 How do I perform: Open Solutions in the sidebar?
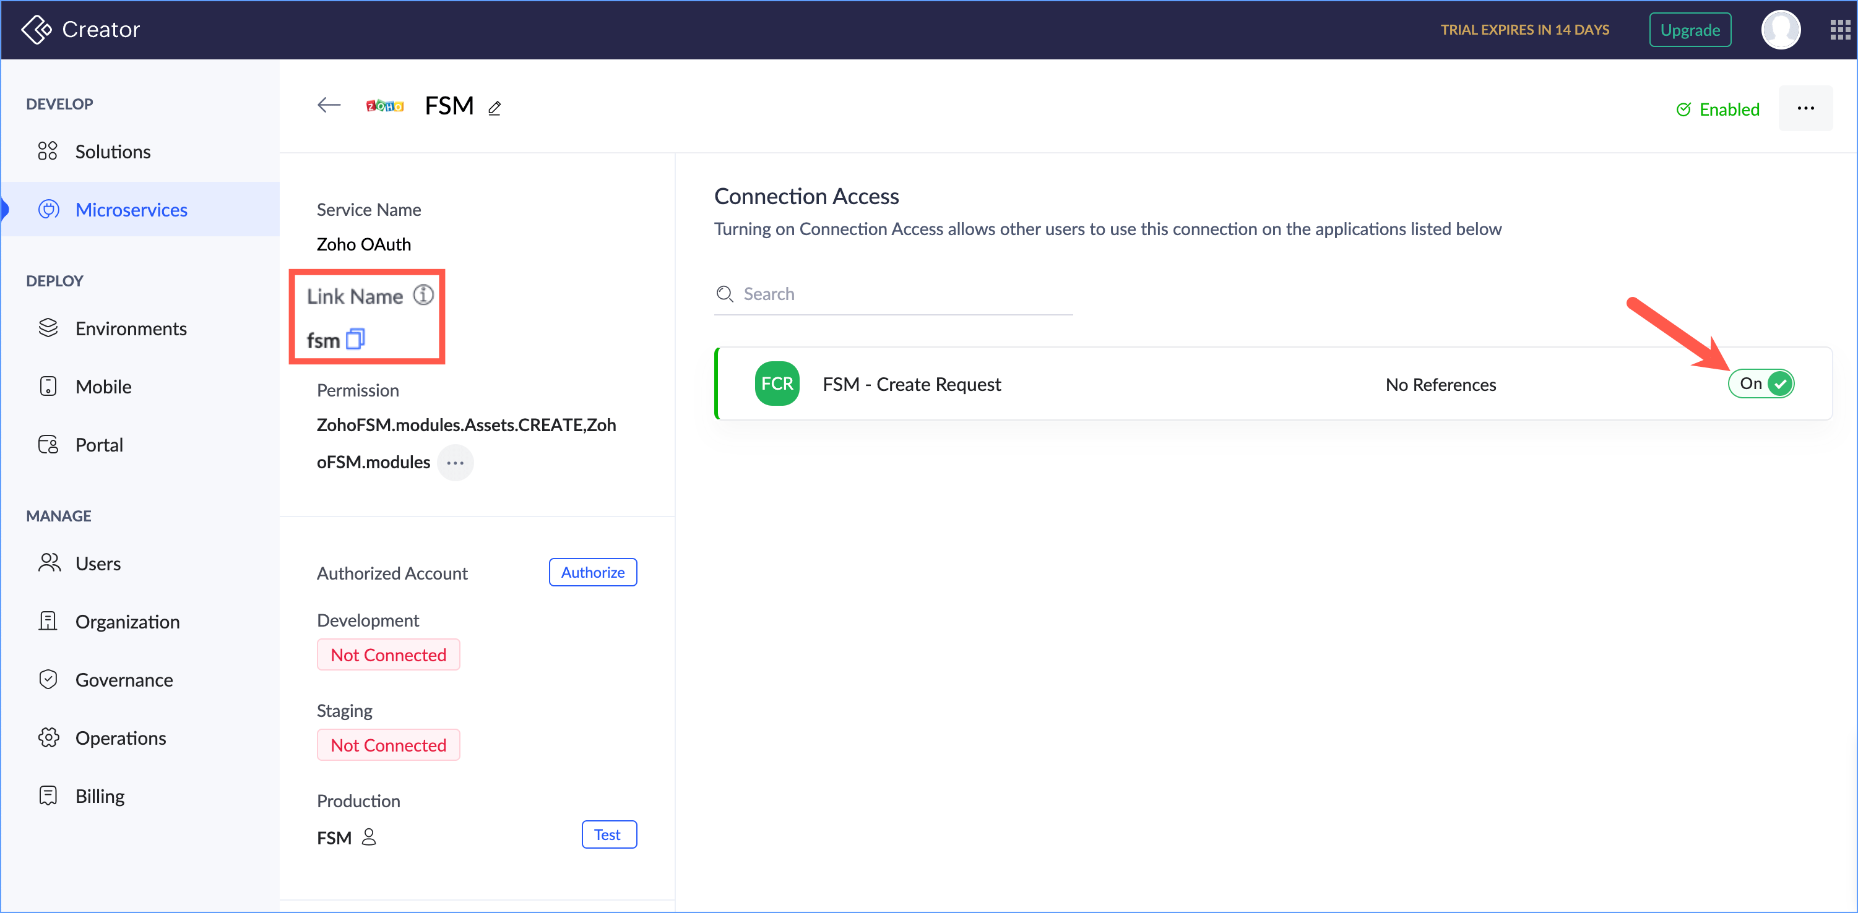tap(113, 152)
